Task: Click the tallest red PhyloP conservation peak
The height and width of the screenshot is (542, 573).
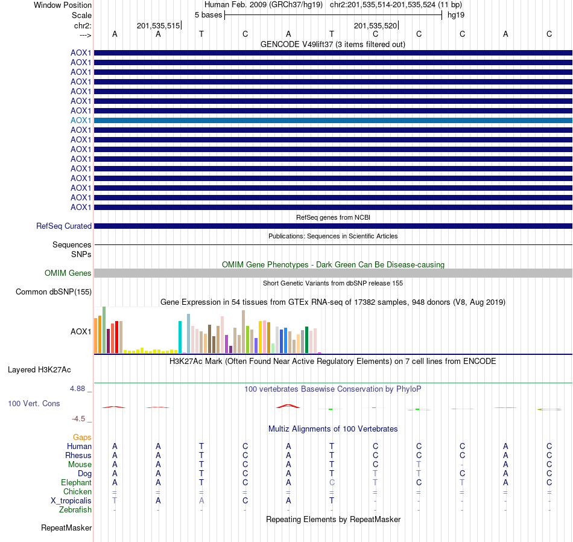Action: click(288, 406)
